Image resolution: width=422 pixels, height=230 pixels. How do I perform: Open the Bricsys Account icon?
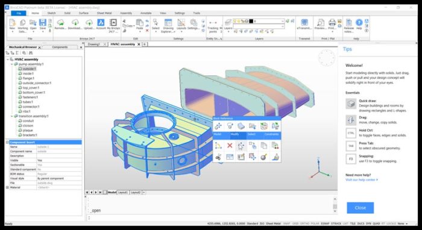[101, 22]
